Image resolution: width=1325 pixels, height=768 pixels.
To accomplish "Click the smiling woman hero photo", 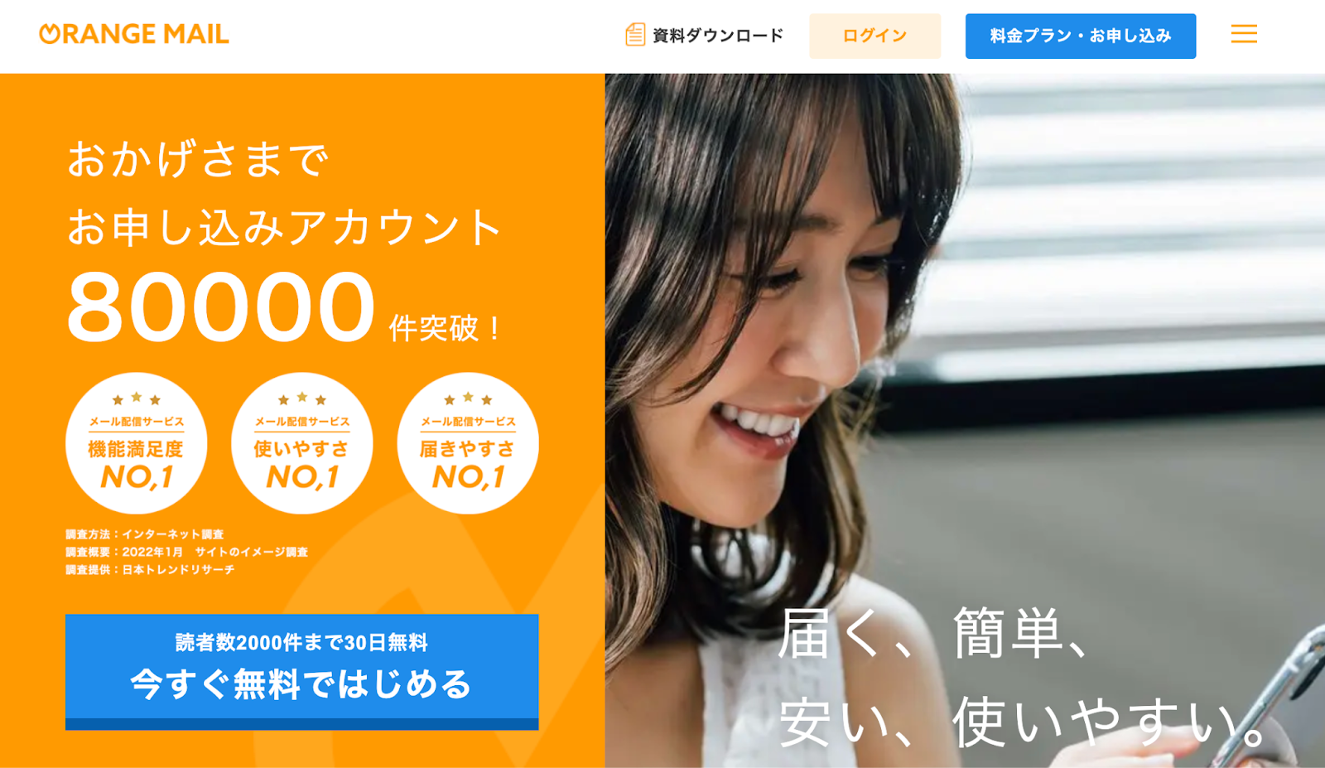I will [965, 420].
